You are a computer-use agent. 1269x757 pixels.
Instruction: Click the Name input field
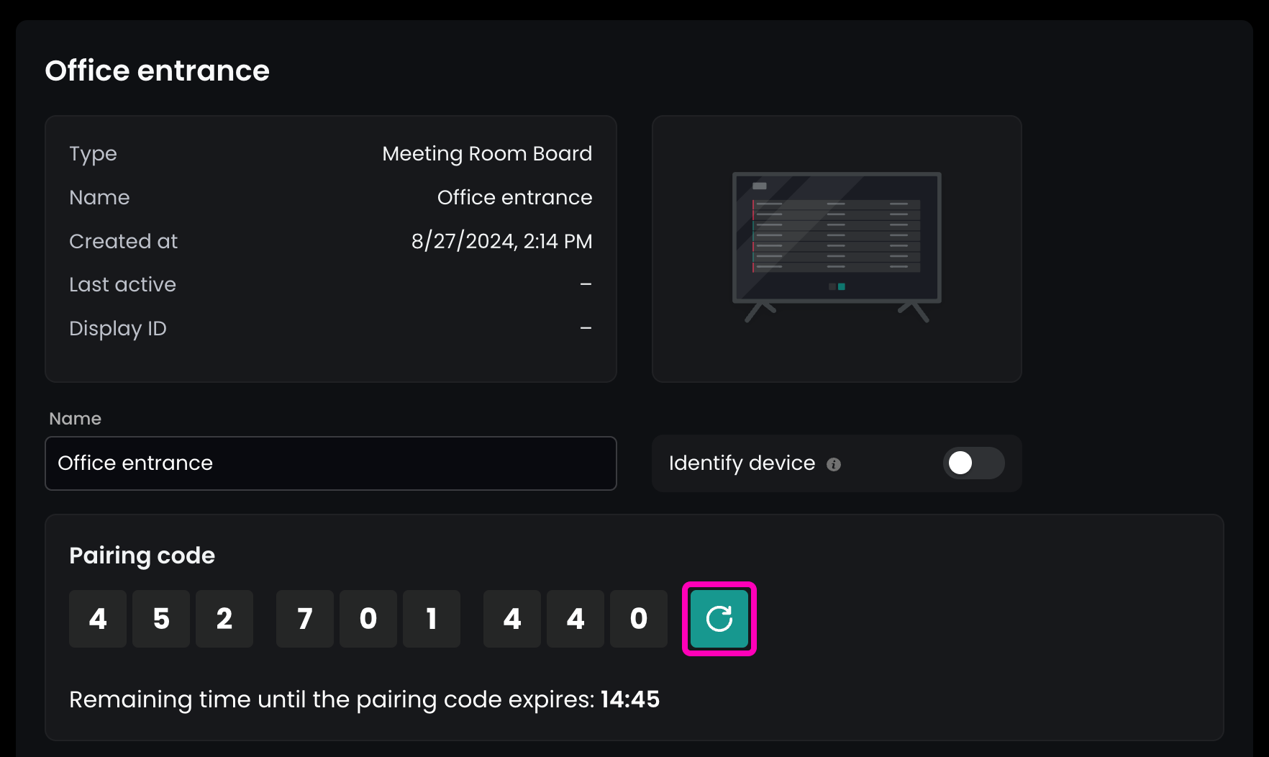(331, 463)
